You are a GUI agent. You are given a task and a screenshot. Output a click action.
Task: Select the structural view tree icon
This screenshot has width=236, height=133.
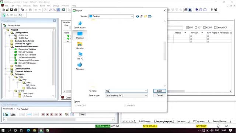pos(4,15)
